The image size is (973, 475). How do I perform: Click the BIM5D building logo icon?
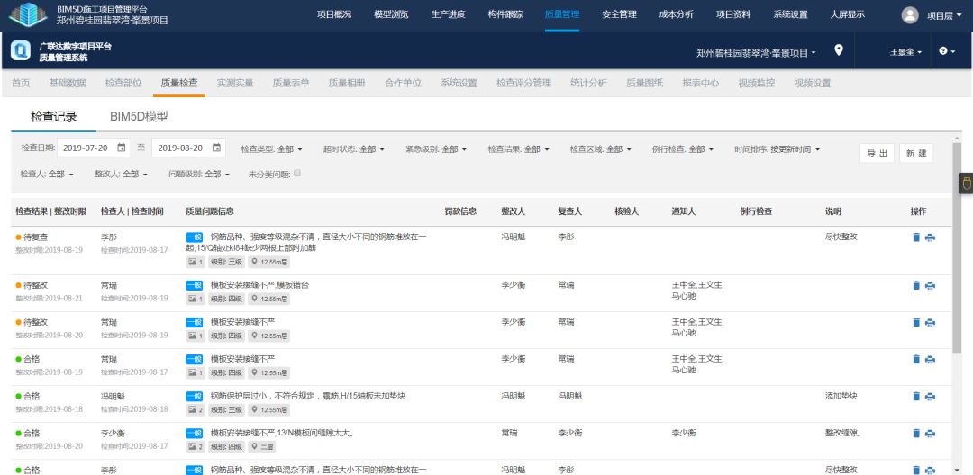(28, 15)
